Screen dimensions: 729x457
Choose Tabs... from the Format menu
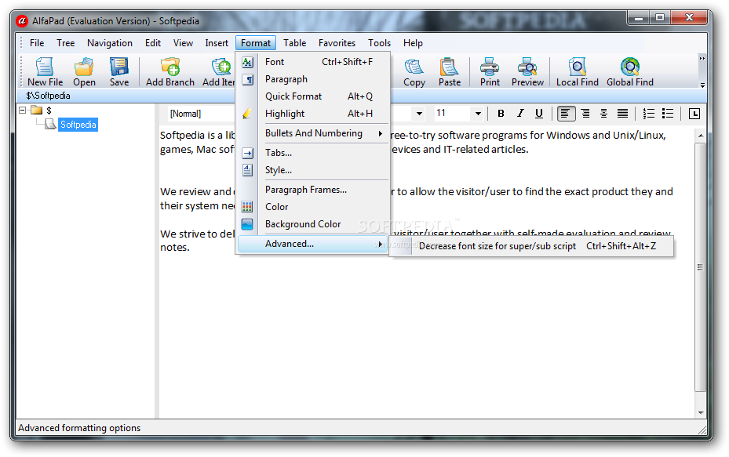tap(313, 153)
